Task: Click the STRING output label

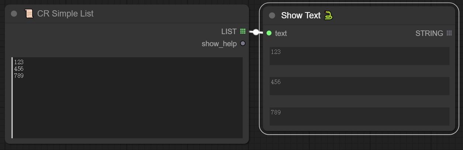Action: pyautogui.click(x=429, y=33)
